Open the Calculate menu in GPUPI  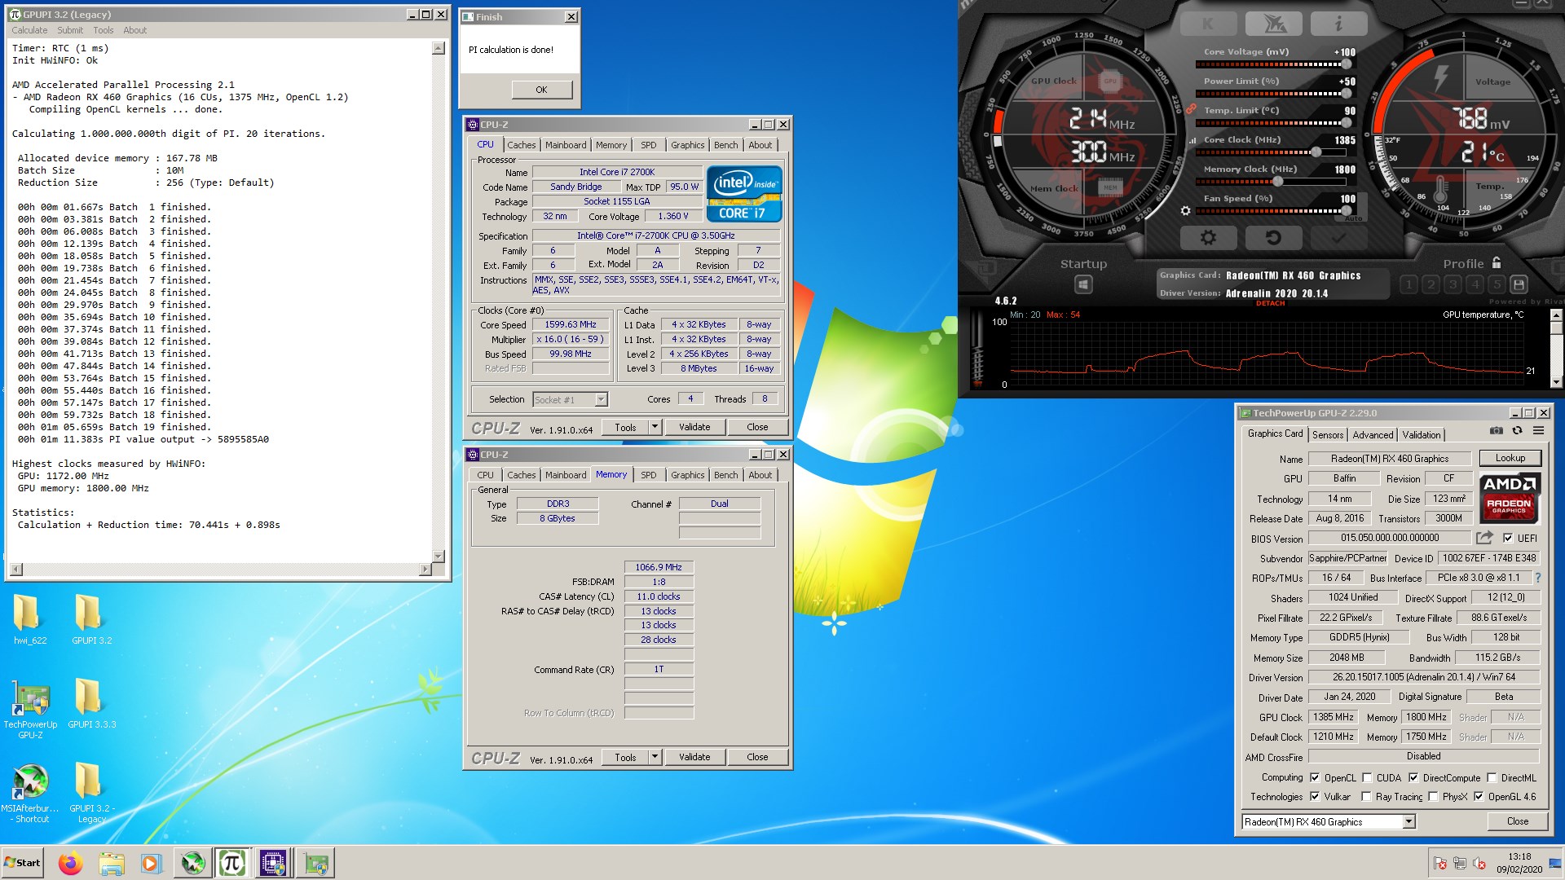29,30
